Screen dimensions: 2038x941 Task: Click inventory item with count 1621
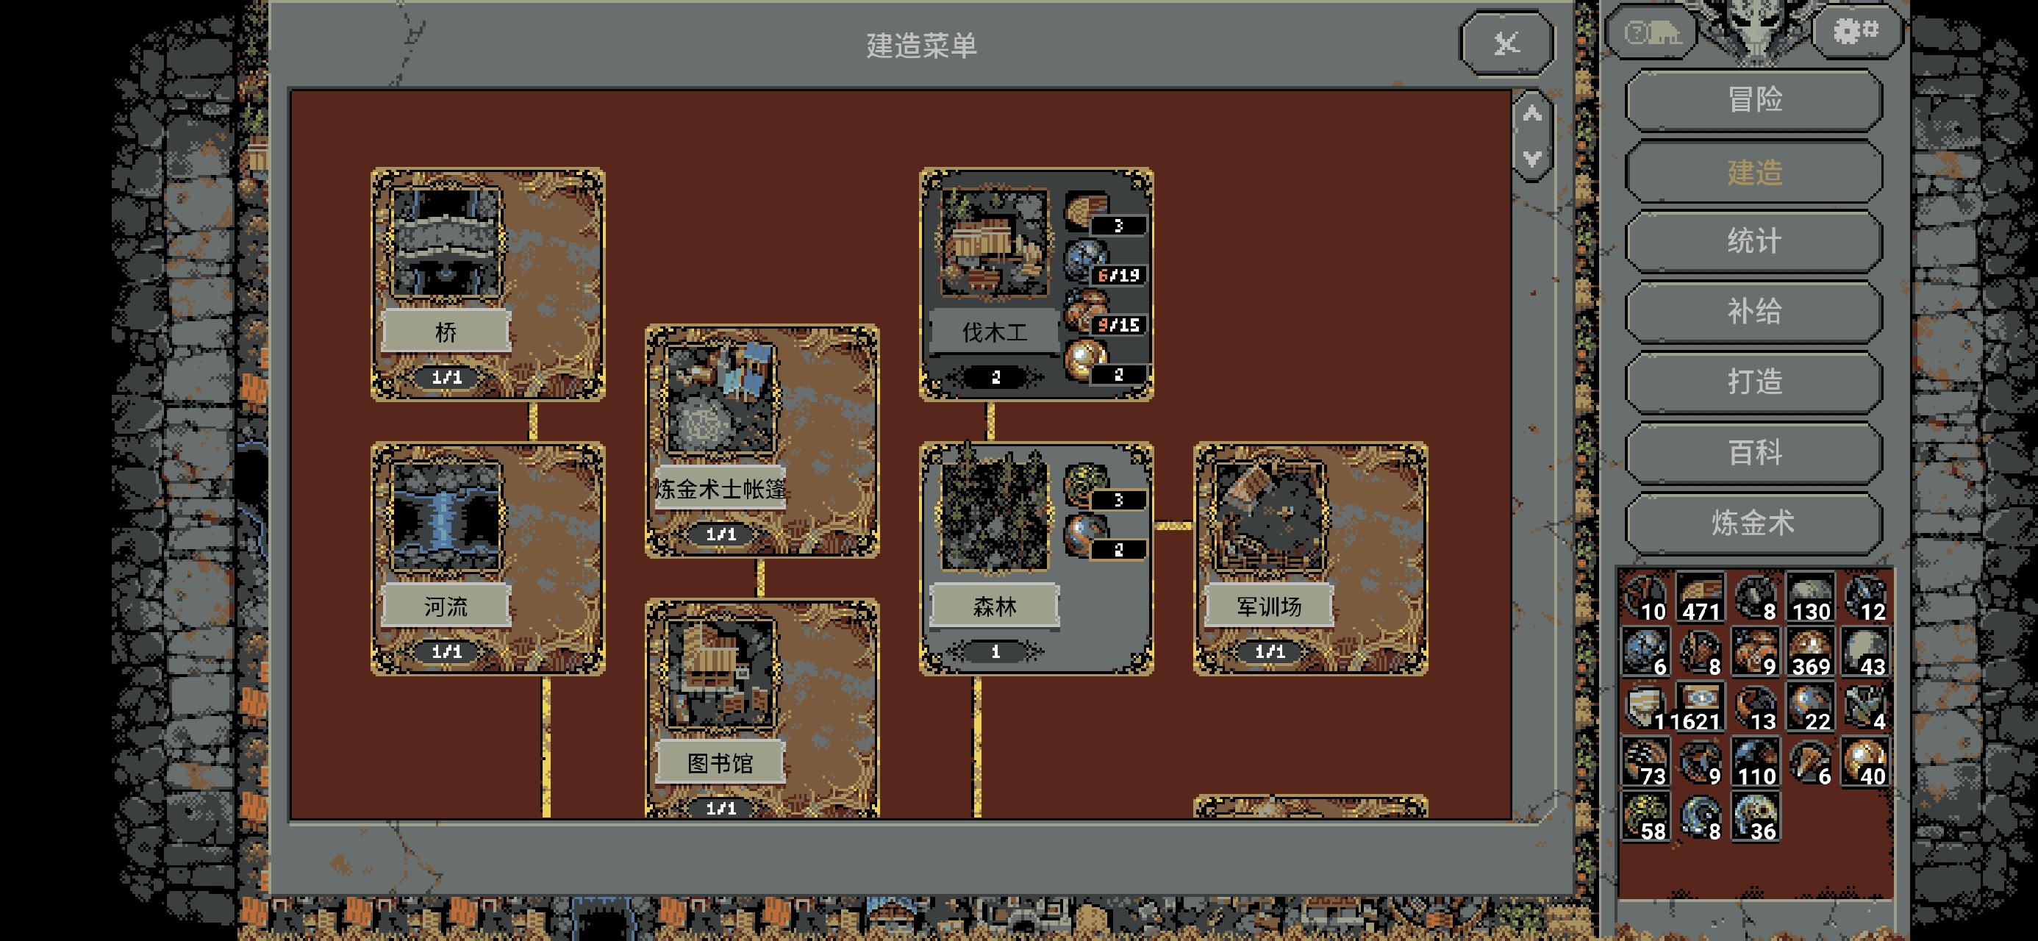click(x=1699, y=708)
